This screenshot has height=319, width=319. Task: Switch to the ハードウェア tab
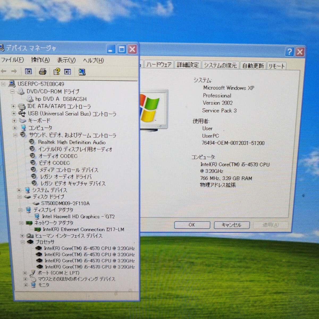tap(159, 65)
